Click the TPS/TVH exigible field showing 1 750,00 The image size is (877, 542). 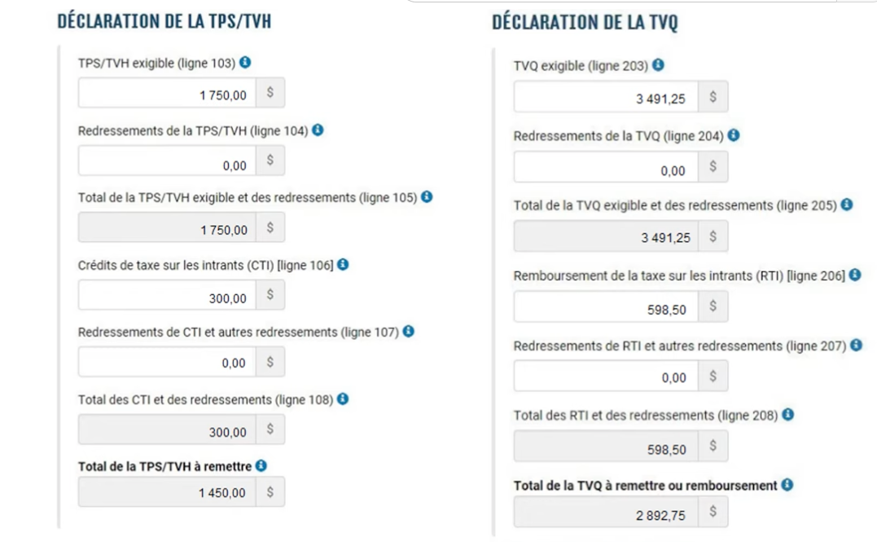click(167, 95)
